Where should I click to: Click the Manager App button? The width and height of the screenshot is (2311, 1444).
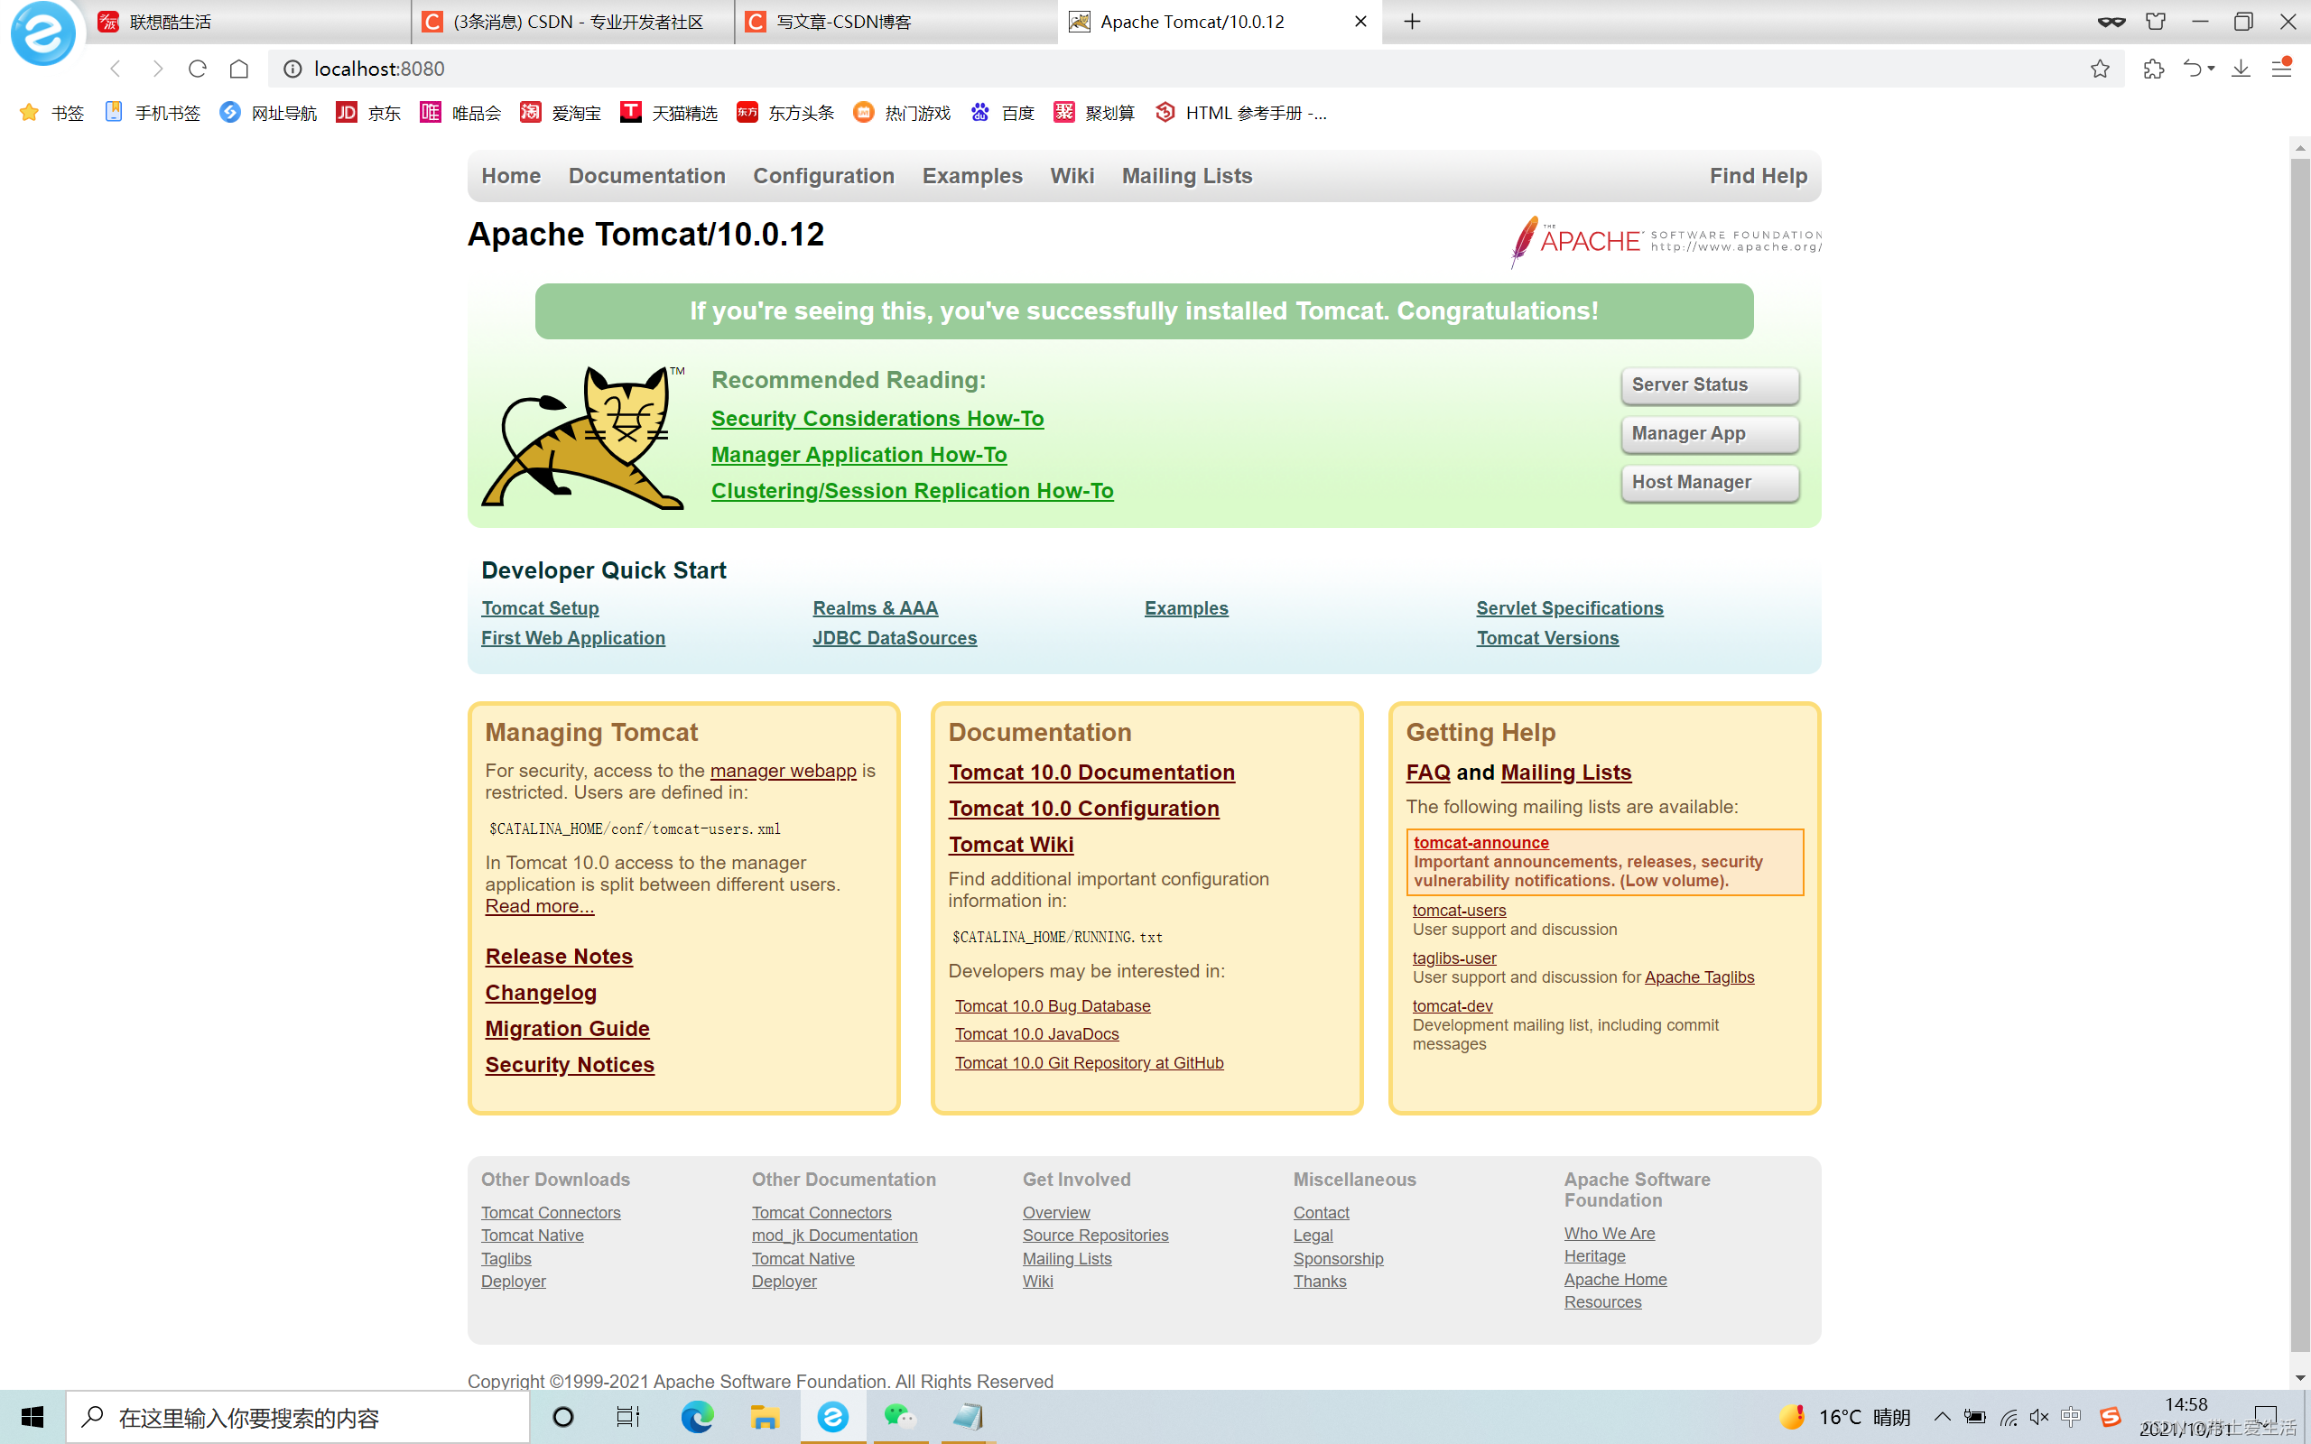click(x=1710, y=433)
